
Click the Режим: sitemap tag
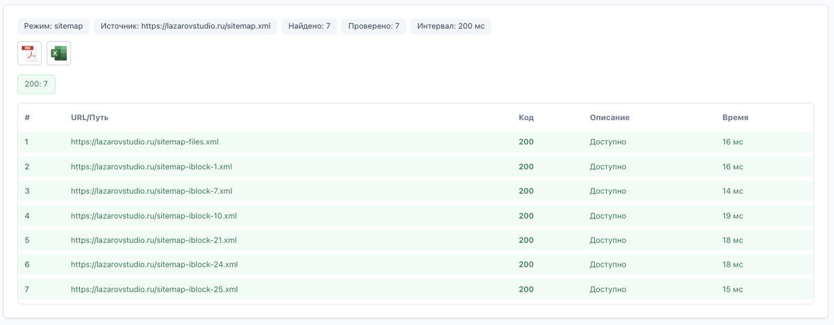click(54, 26)
